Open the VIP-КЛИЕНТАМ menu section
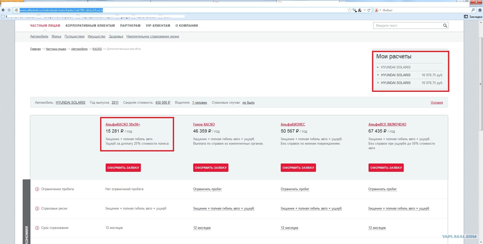Viewport: 483px width, 244px height. [x=158, y=26]
